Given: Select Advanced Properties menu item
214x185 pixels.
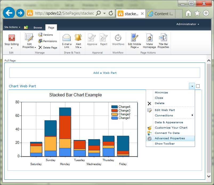Looking at the screenshot, I should tap(170, 138).
